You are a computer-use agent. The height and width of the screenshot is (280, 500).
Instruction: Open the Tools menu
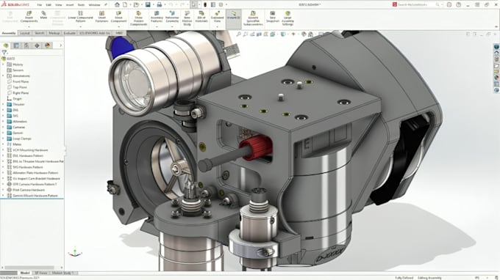[x=81, y=5]
